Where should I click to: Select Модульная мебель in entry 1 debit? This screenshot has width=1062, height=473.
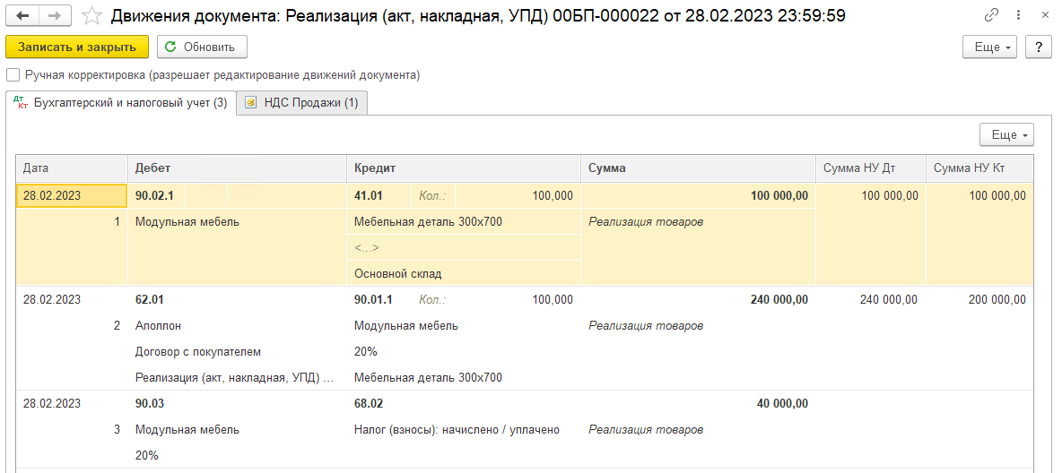tap(237, 221)
